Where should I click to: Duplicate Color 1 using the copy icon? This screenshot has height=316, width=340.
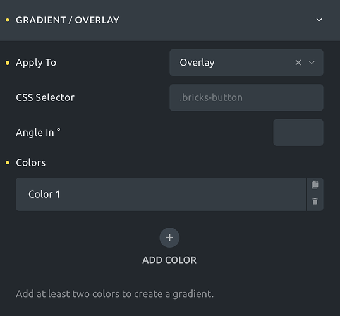(x=315, y=185)
